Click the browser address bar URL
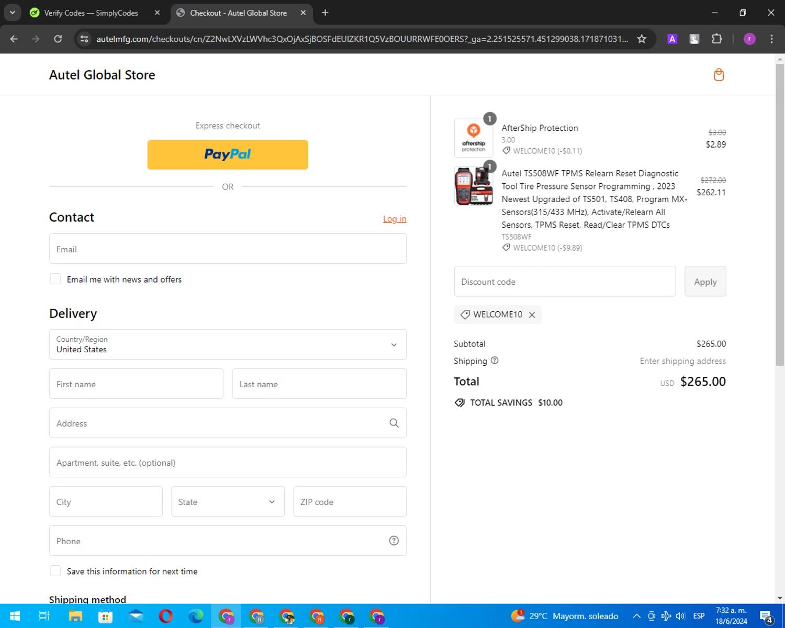The image size is (785, 628). pos(362,39)
